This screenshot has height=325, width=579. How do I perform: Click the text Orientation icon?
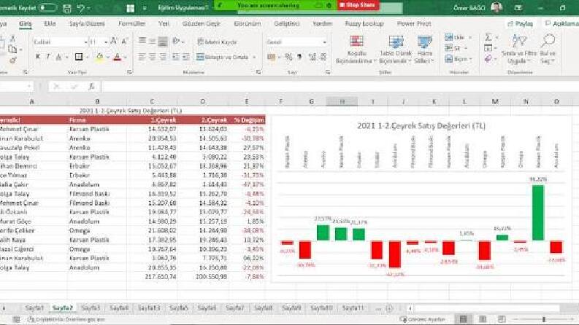[177, 42]
